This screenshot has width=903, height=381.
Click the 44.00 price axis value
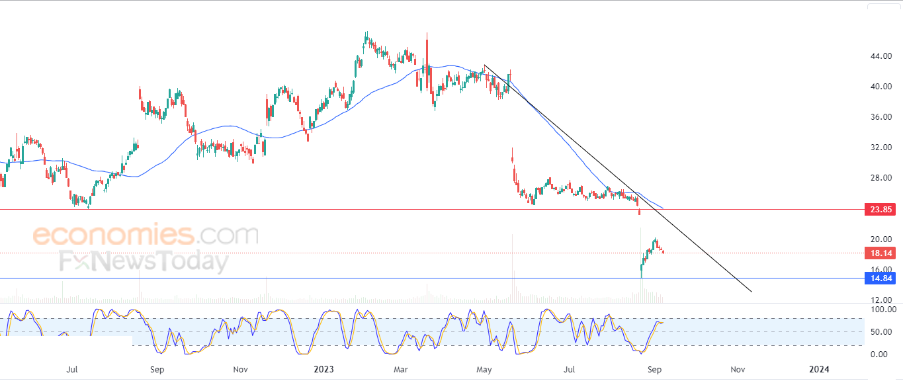[882, 56]
